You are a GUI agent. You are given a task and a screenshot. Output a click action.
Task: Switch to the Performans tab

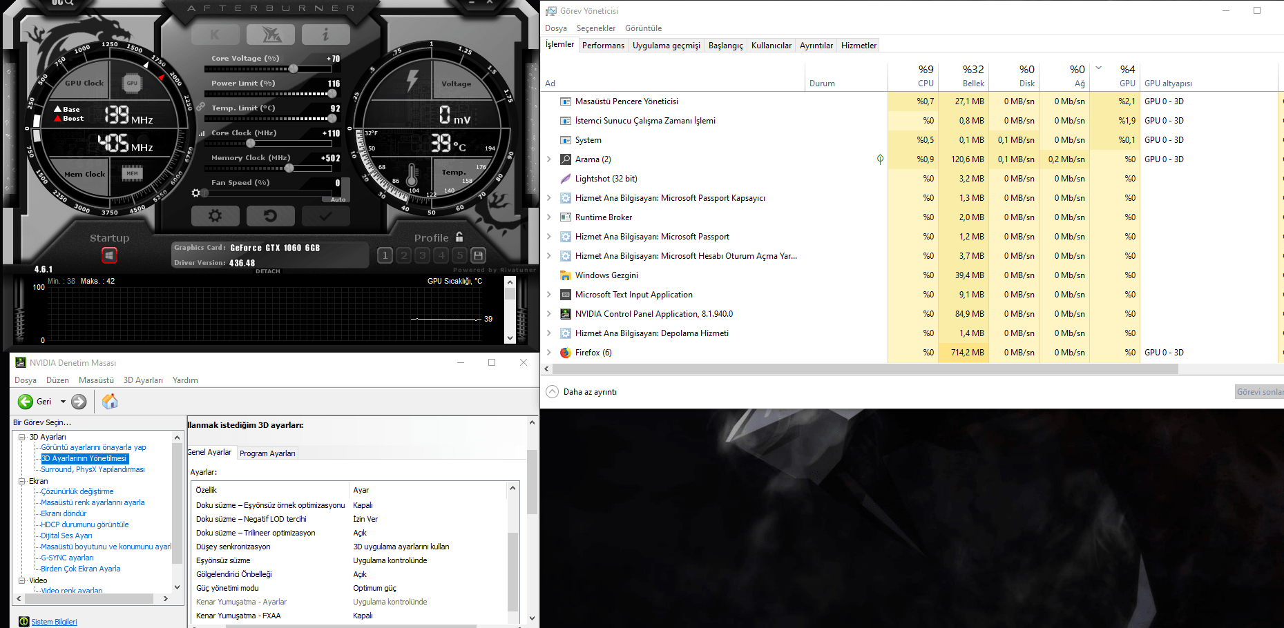click(603, 46)
